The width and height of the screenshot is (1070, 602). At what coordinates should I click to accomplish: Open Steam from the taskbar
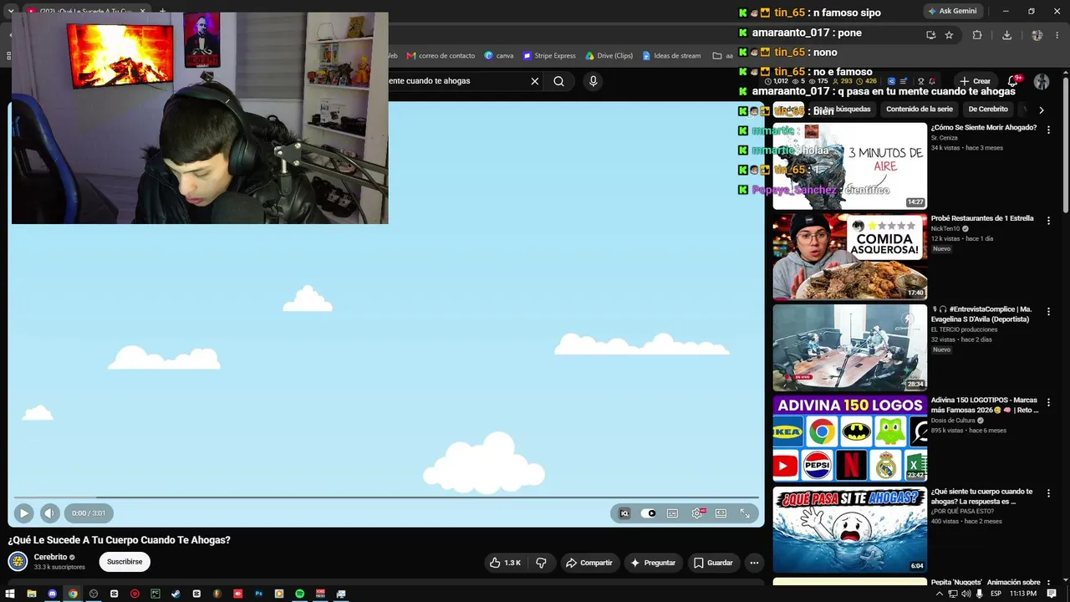[176, 594]
